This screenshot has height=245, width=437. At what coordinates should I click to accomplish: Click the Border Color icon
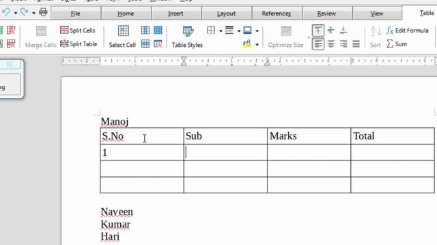247,30
